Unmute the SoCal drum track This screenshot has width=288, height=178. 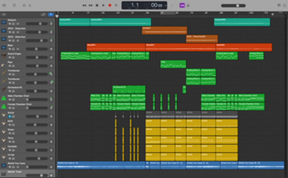tap(10, 116)
